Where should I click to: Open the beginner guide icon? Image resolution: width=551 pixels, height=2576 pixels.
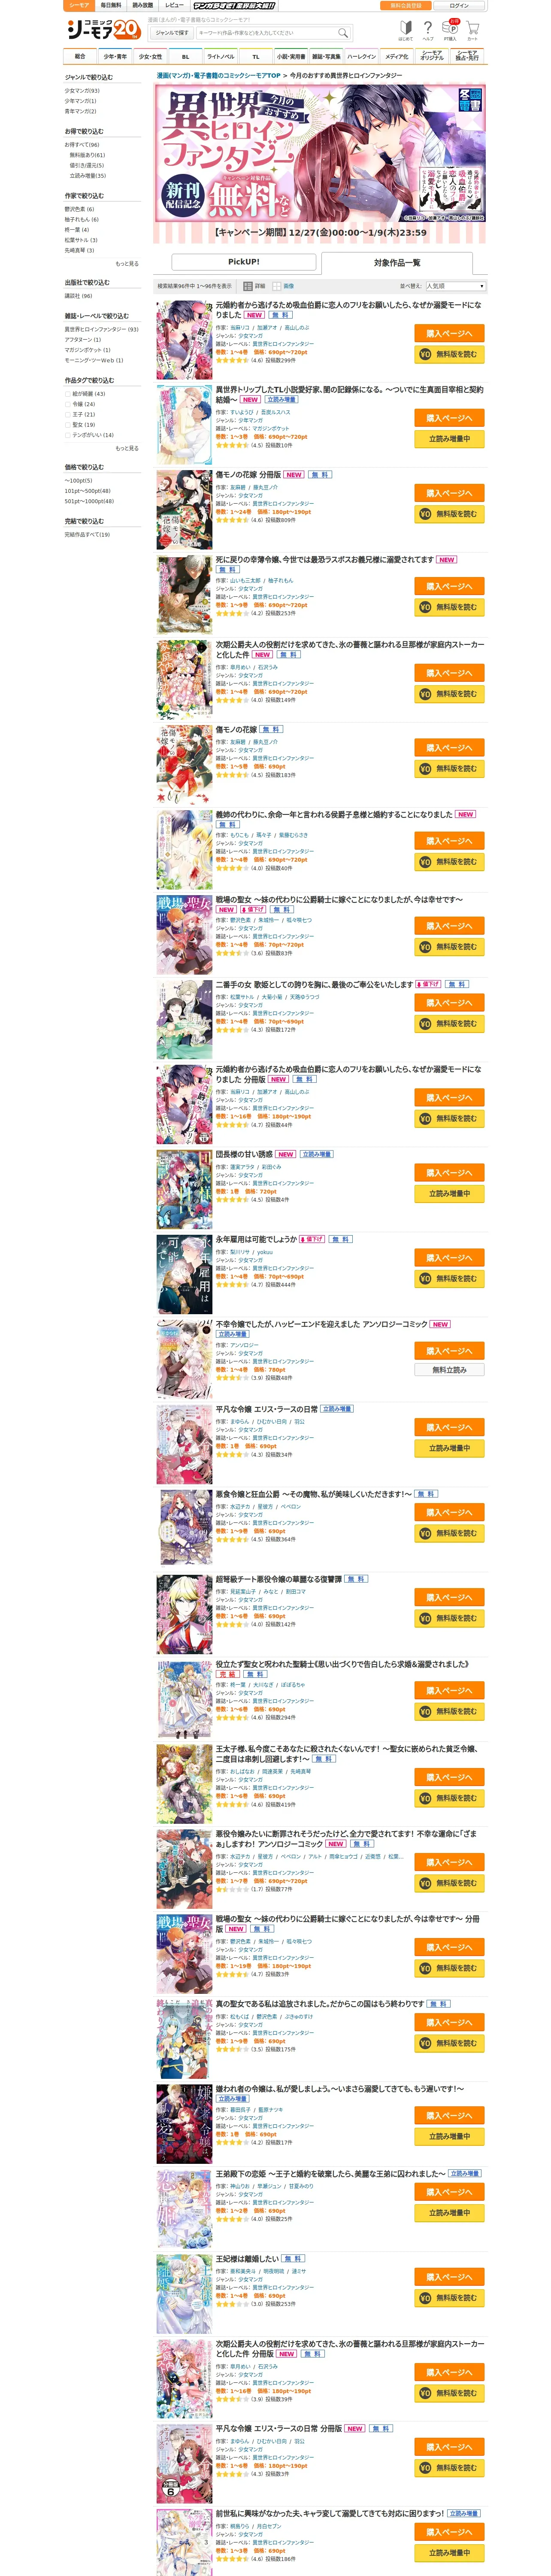405,30
